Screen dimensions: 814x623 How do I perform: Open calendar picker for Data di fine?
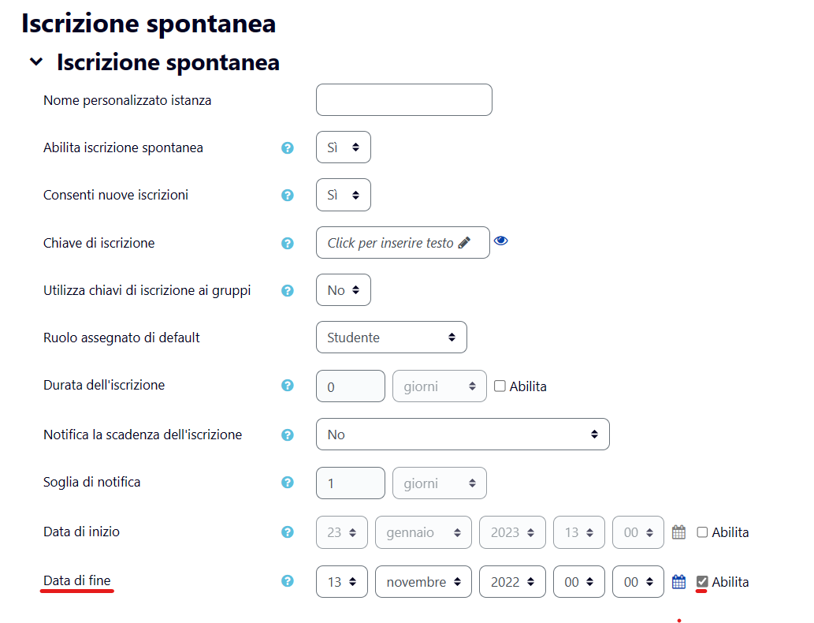coord(679,581)
